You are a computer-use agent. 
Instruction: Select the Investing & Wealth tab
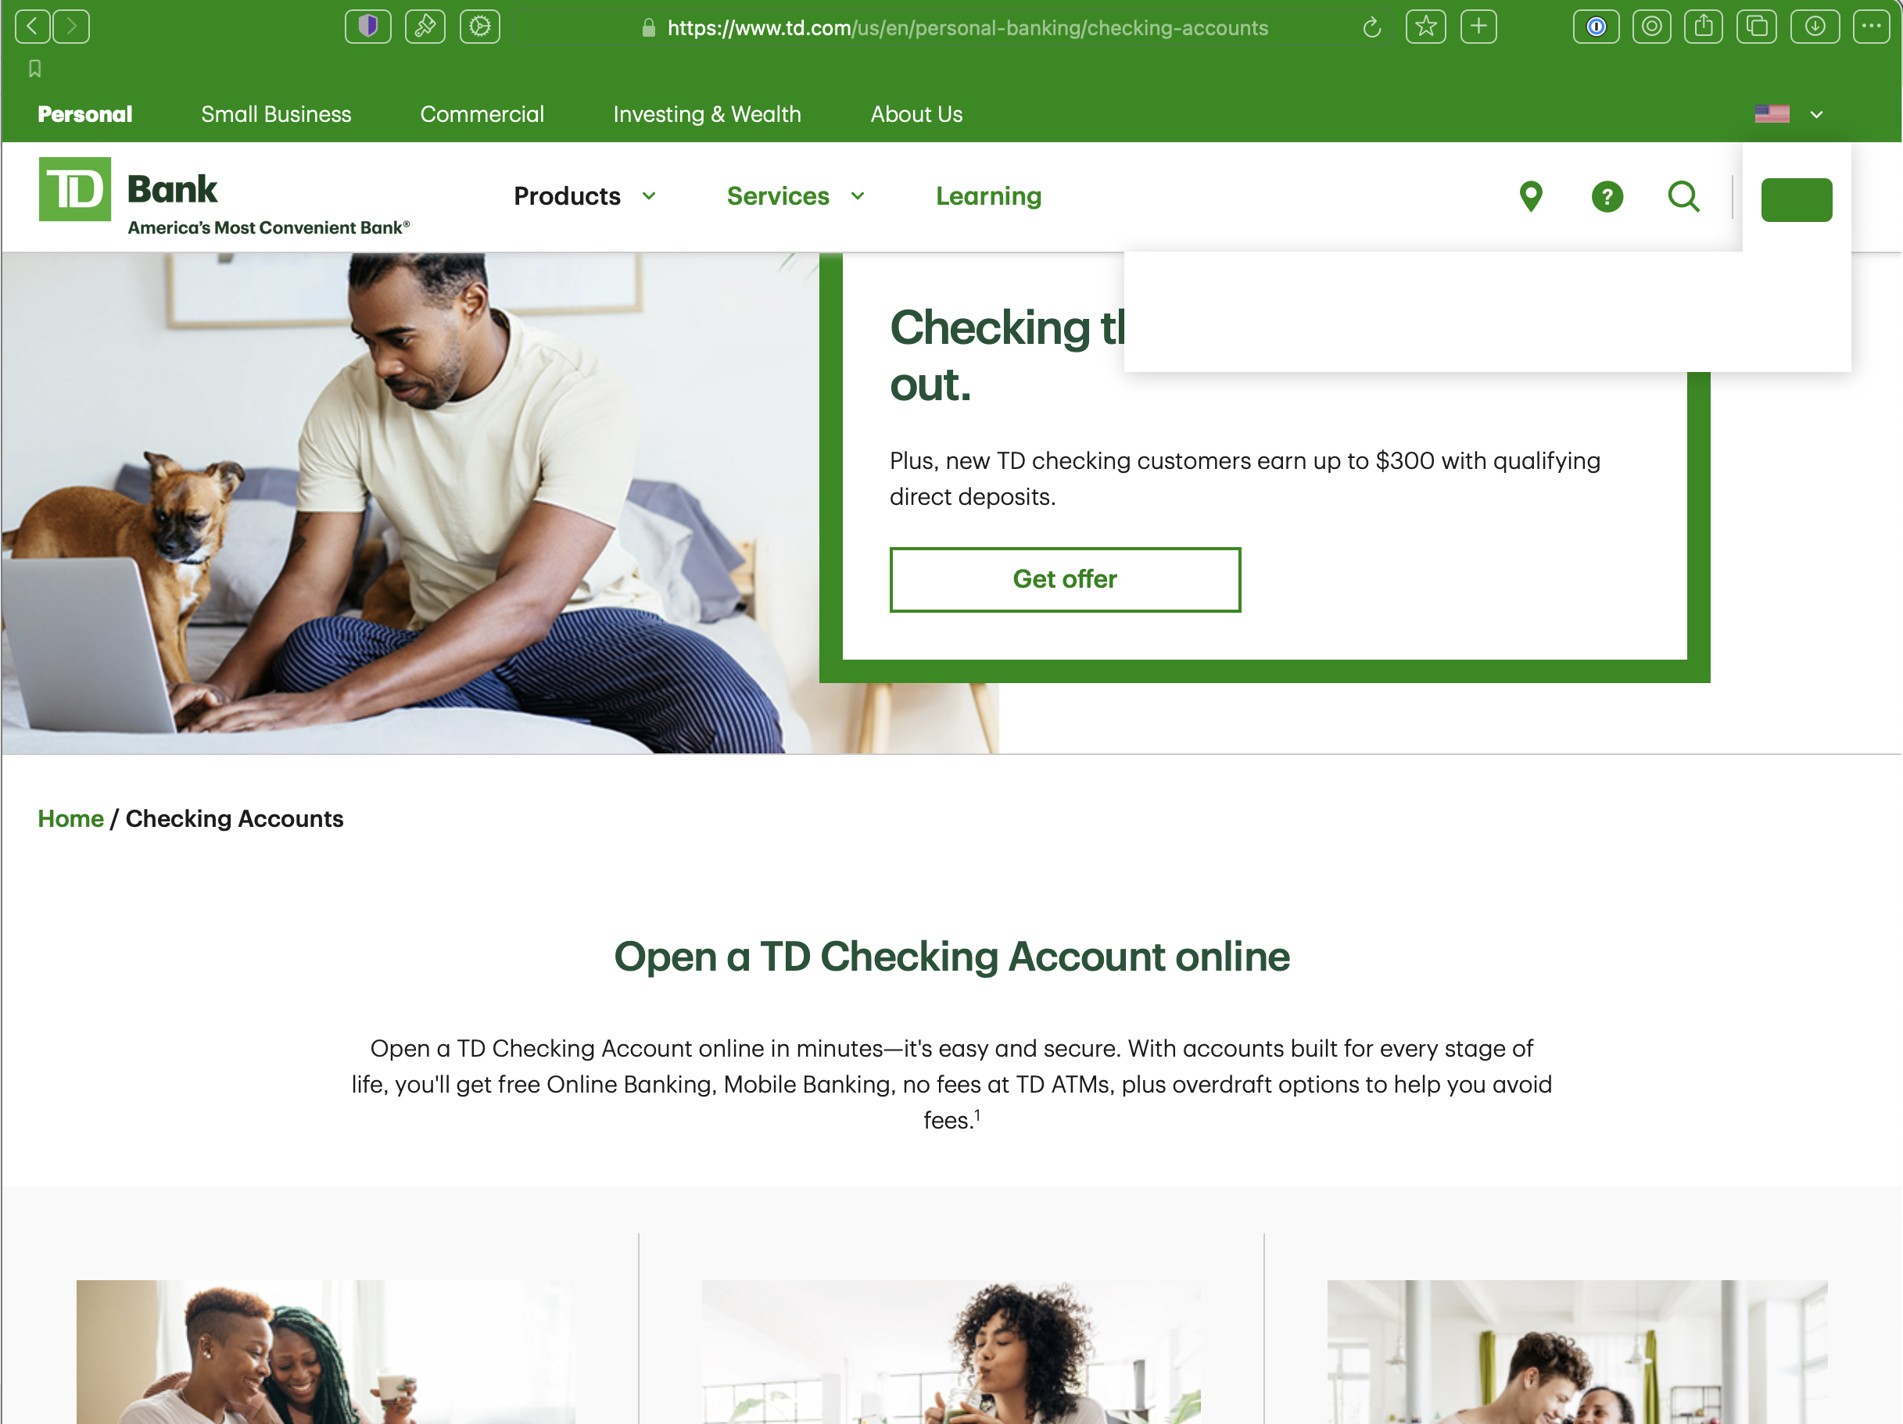click(x=706, y=114)
